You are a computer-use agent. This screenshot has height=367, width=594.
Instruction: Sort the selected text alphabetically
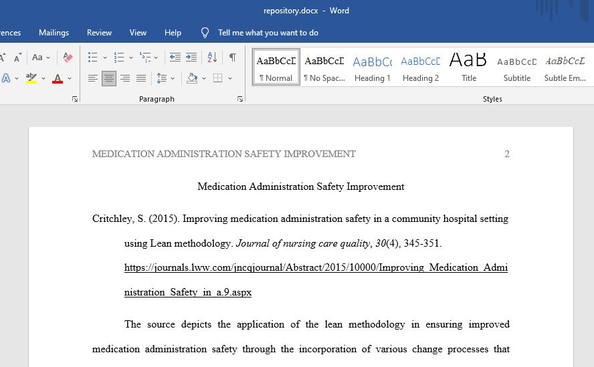pyautogui.click(x=212, y=57)
